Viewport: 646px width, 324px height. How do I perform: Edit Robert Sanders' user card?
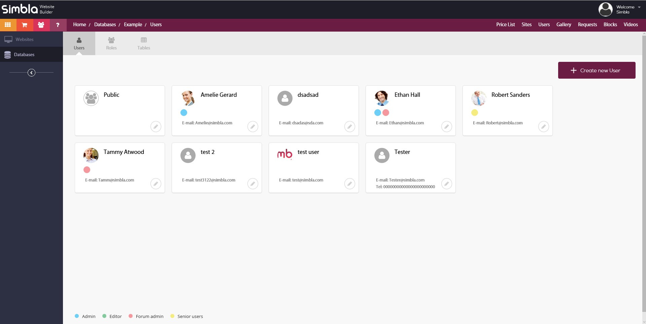(x=544, y=127)
